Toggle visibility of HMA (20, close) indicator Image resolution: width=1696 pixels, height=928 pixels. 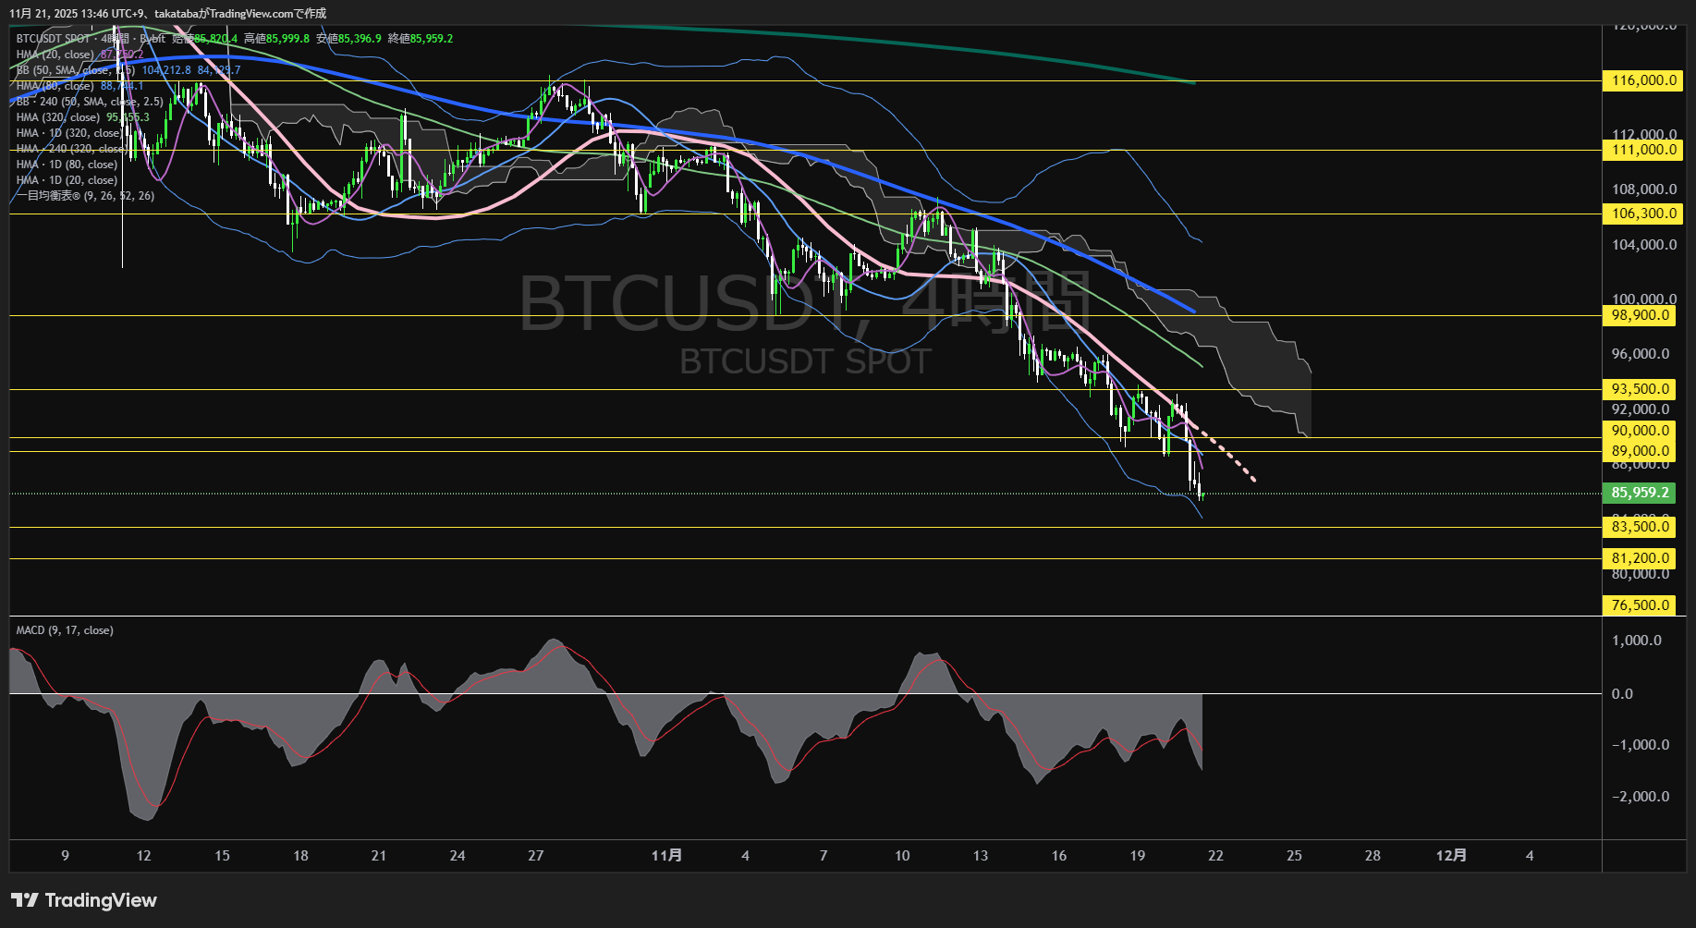coord(55,55)
